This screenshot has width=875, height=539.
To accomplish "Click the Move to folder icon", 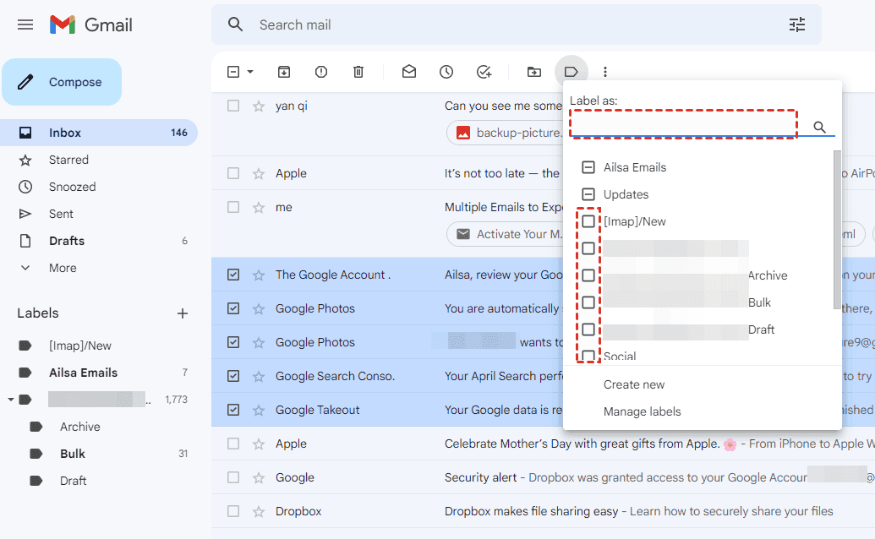I will point(534,72).
